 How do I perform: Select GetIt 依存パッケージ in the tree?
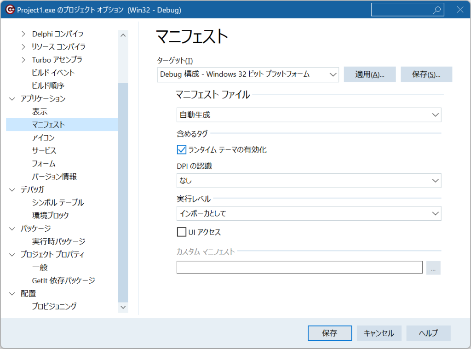click(63, 280)
